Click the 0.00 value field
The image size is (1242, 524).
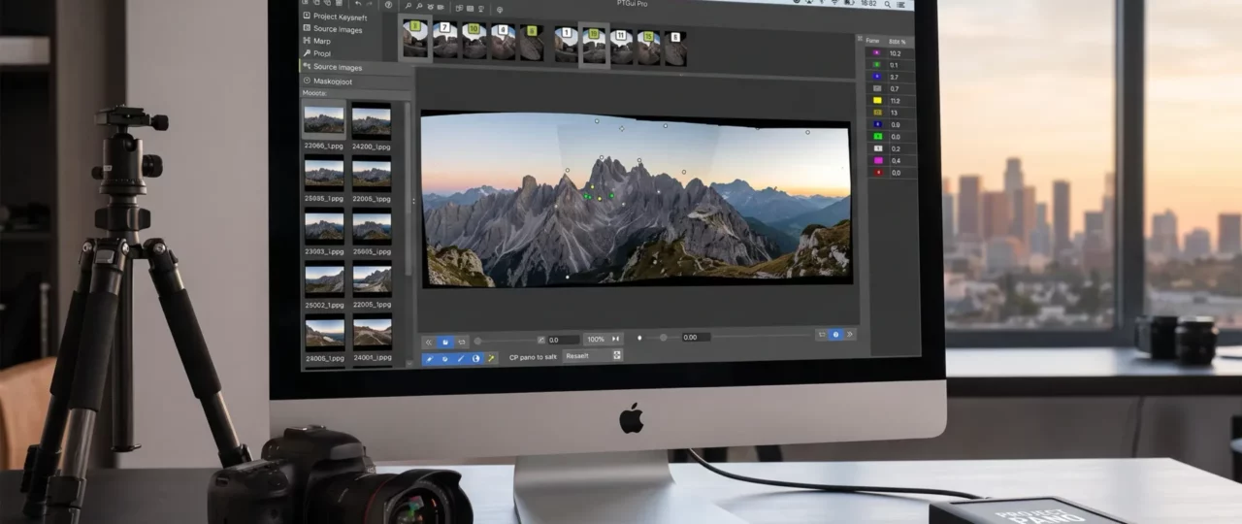pyautogui.click(x=696, y=338)
